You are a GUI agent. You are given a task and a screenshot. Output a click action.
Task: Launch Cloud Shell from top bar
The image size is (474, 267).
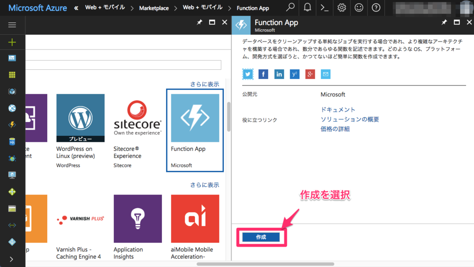click(x=324, y=7)
